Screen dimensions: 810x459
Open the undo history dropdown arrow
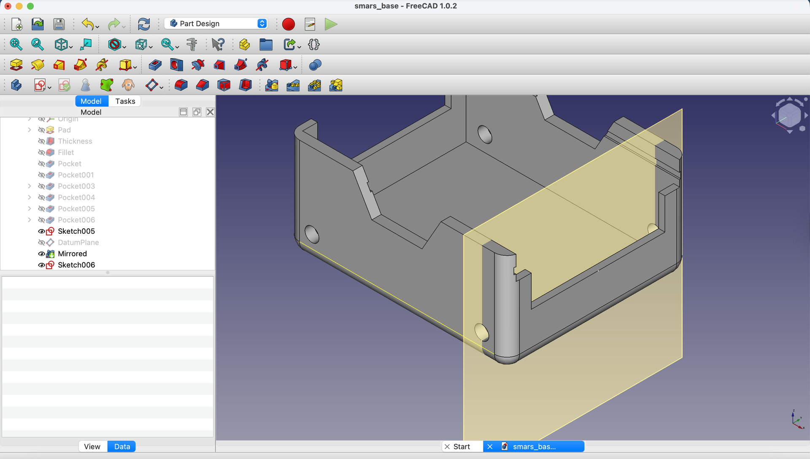[97, 27]
